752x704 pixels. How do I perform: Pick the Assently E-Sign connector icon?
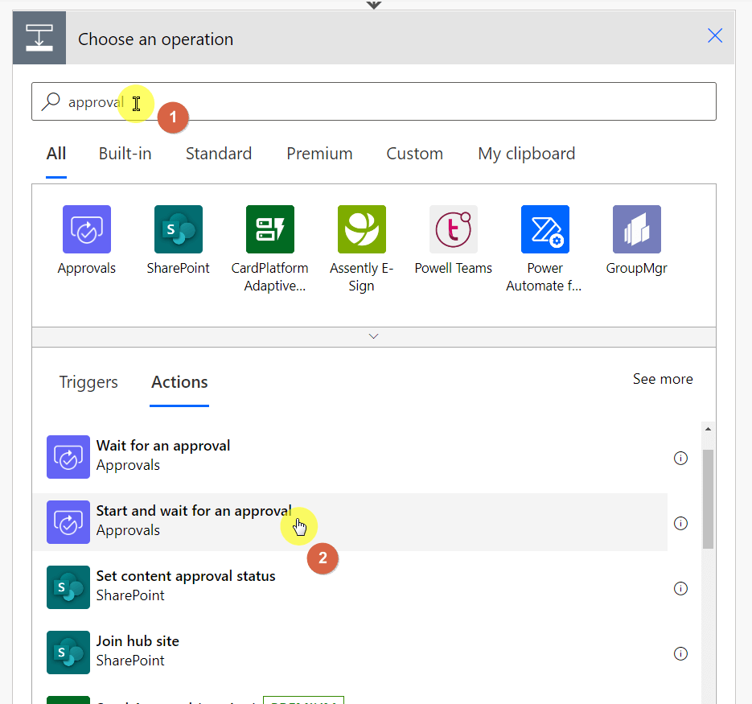tap(362, 229)
